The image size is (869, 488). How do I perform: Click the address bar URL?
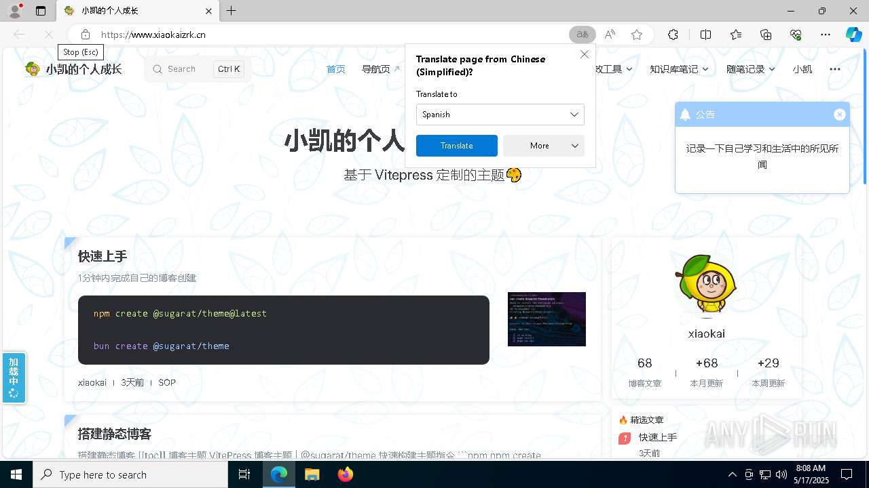153,35
